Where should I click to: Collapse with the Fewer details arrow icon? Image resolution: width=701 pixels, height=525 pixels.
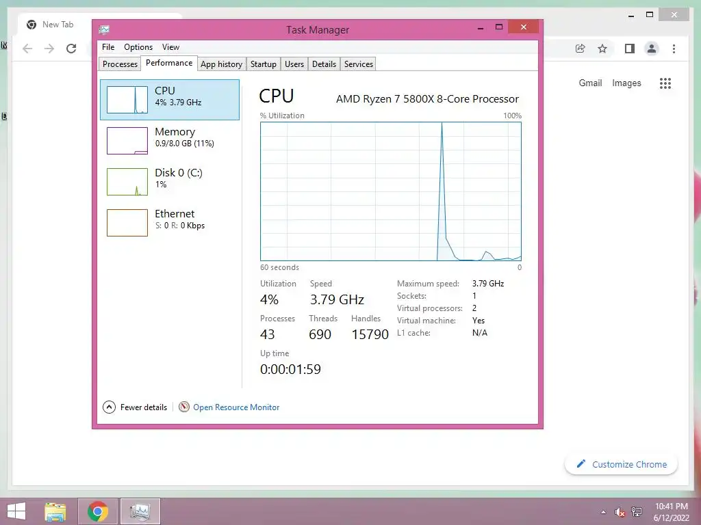coord(109,407)
